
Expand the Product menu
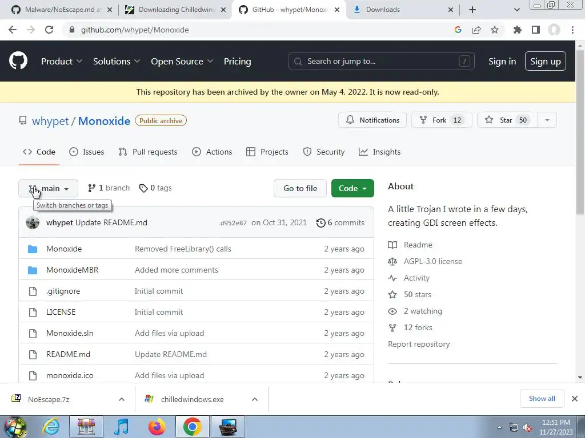pos(62,62)
